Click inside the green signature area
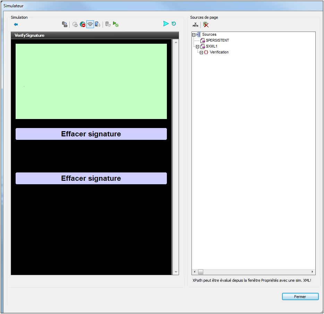This screenshot has width=324, height=314. pyautogui.click(x=91, y=81)
